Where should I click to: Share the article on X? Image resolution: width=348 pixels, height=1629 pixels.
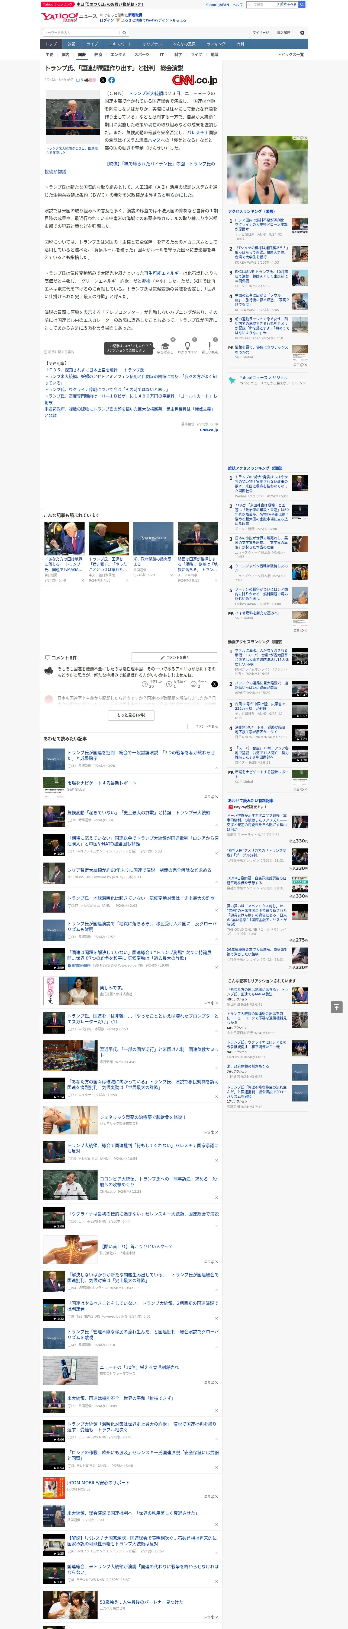pyautogui.click(x=103, y=80)
